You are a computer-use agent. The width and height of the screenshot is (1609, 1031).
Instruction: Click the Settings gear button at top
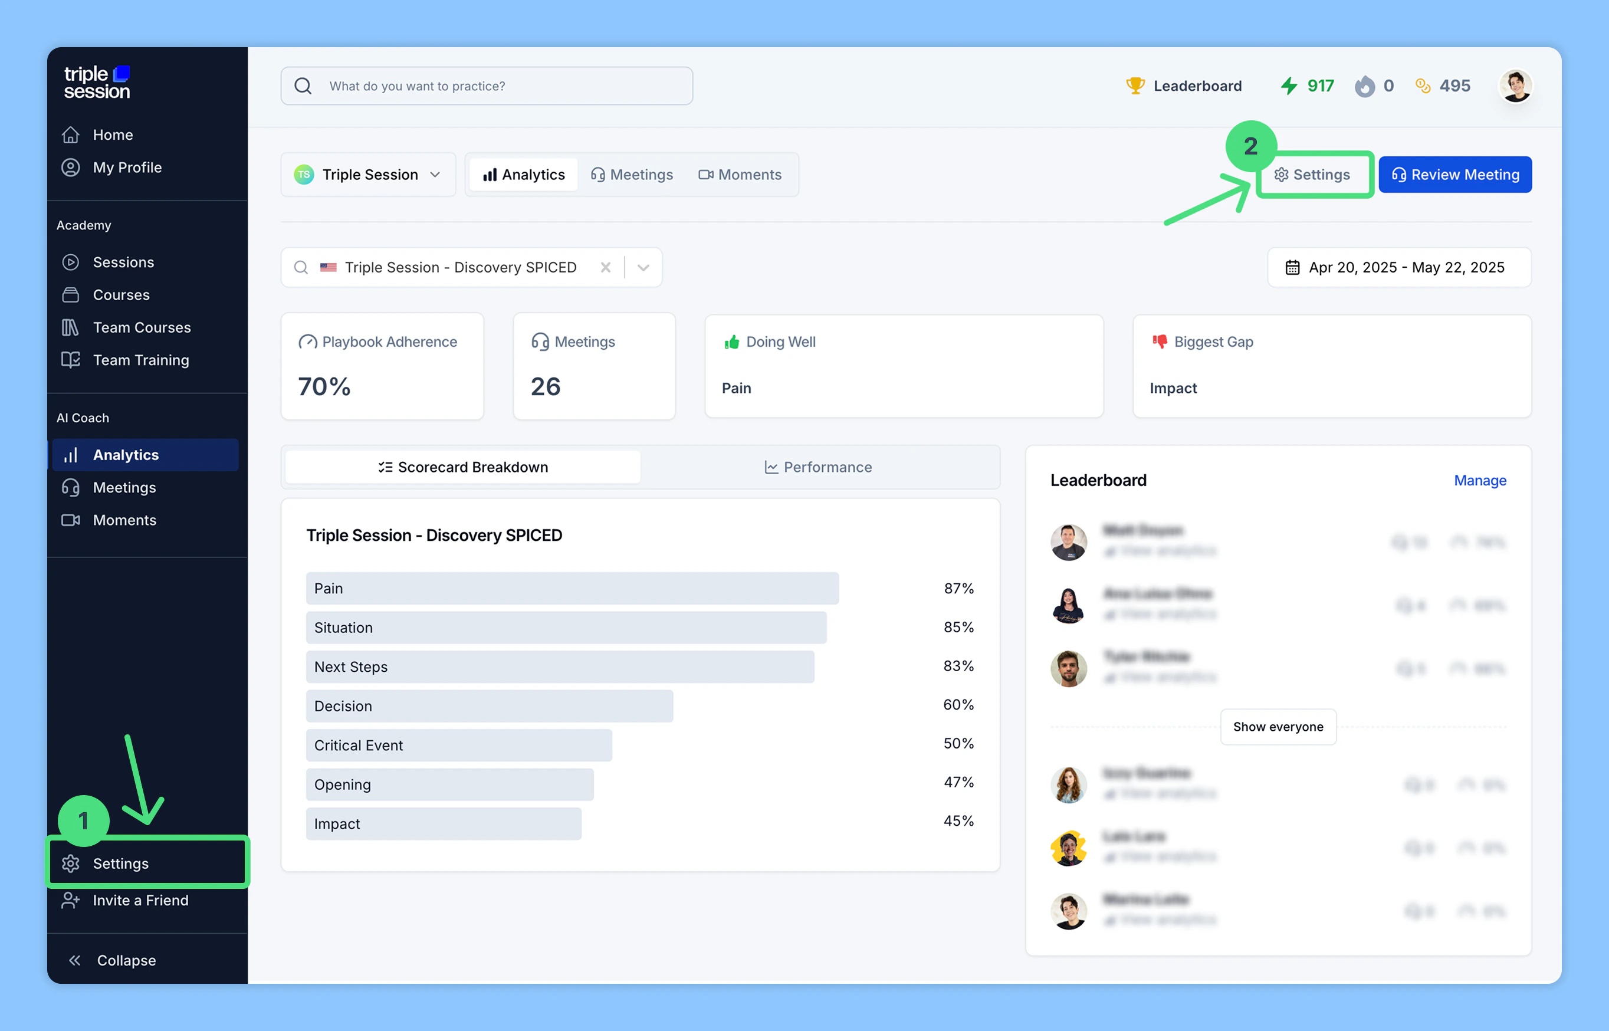tap(1312, 175)
